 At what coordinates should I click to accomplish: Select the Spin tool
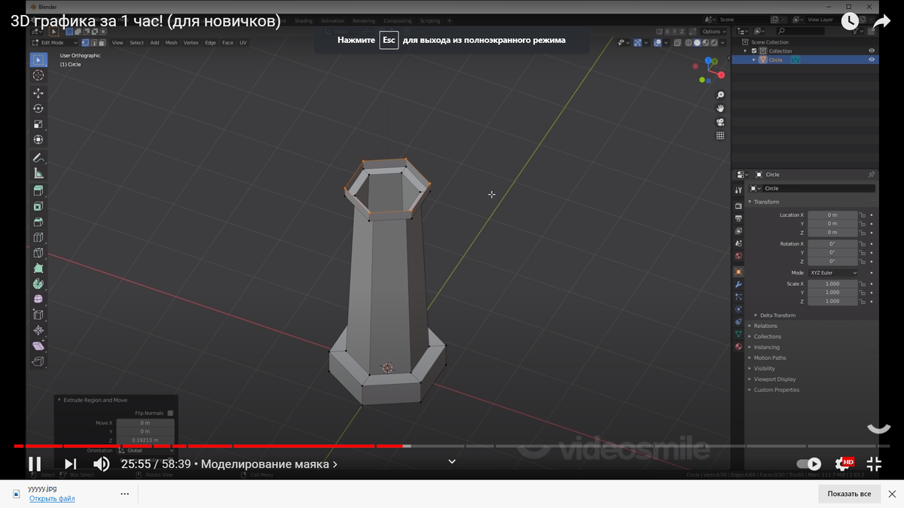click(38, 284)
